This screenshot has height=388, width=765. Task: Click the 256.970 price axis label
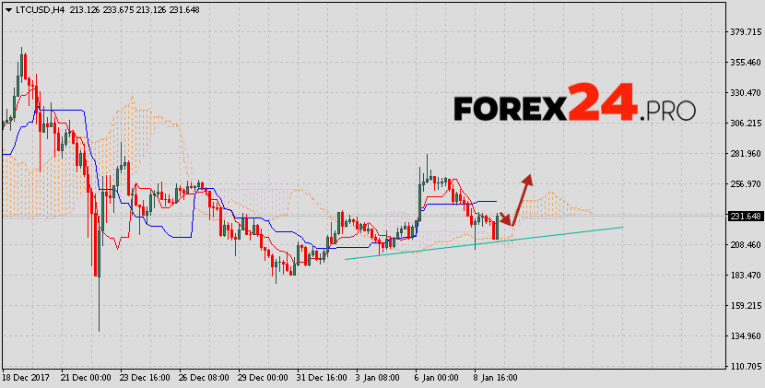tap(744, 184)
